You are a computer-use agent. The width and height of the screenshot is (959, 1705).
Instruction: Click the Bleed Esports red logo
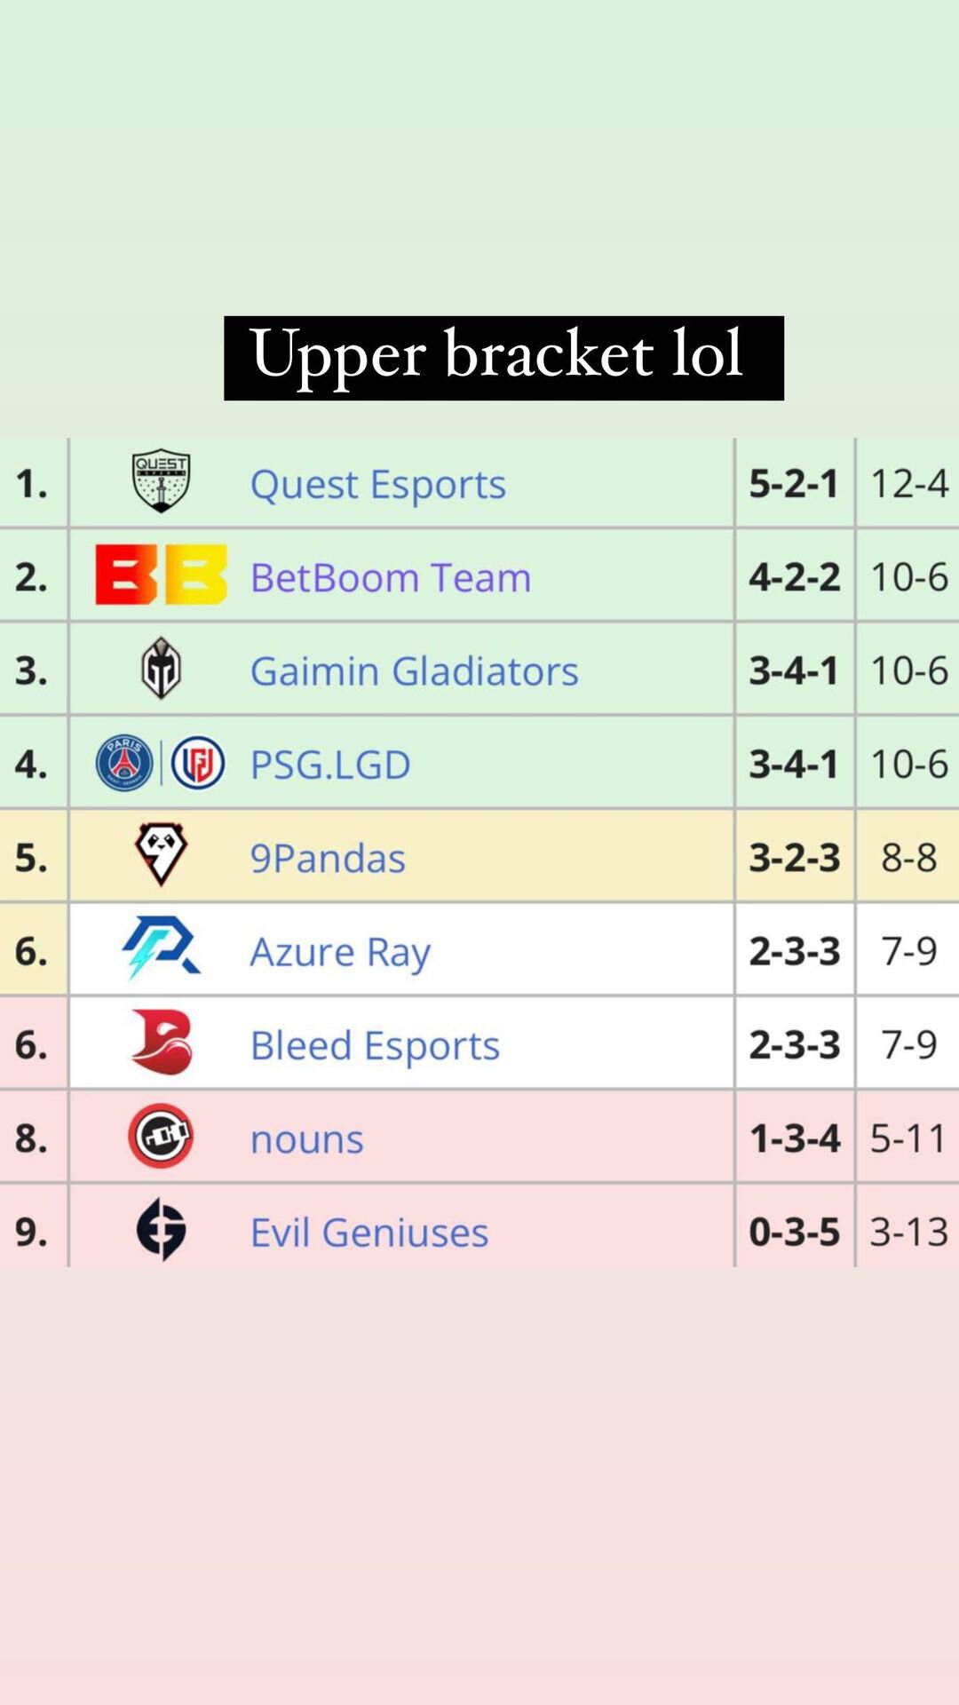(161, 1042)
